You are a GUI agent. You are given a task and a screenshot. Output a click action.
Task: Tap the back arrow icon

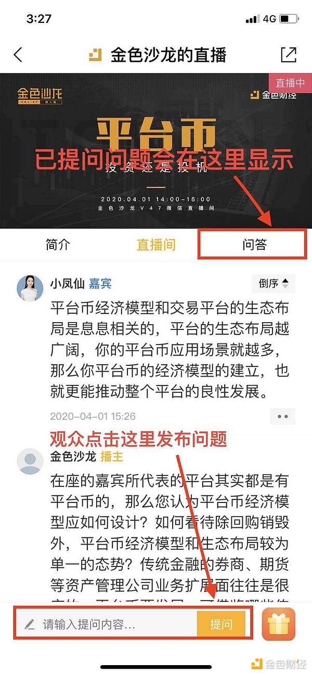[x=18, y=55]
